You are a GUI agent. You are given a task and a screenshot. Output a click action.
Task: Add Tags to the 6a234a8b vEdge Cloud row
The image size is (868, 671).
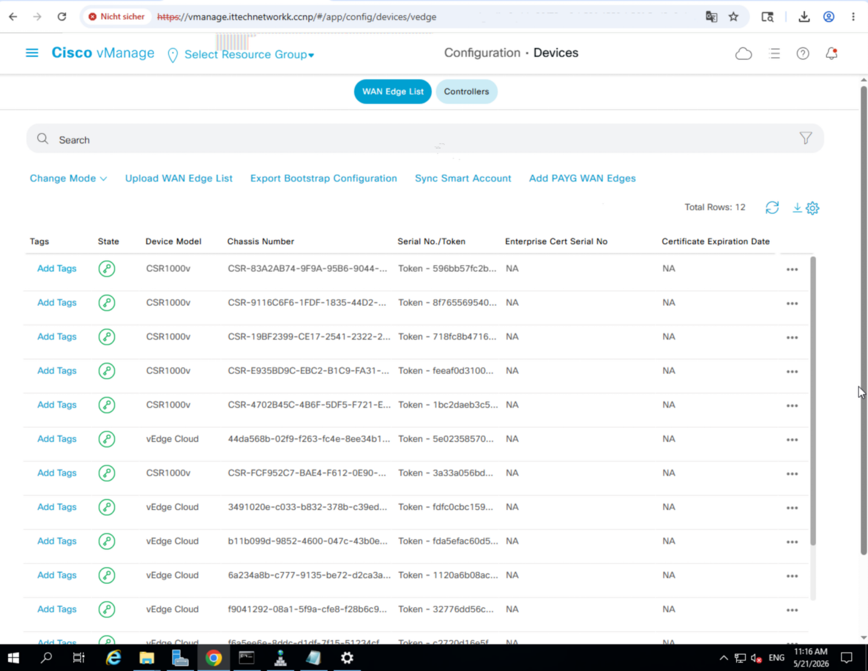(x=57, y=575)
